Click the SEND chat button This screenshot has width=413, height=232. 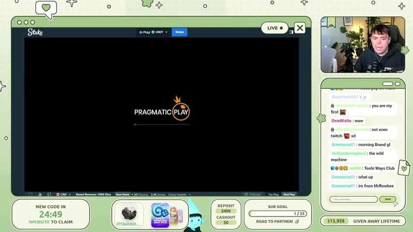click(388, 200)
